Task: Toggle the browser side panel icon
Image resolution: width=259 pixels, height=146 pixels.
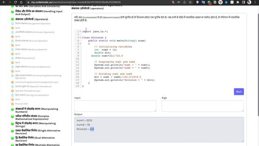Action: 244,2
